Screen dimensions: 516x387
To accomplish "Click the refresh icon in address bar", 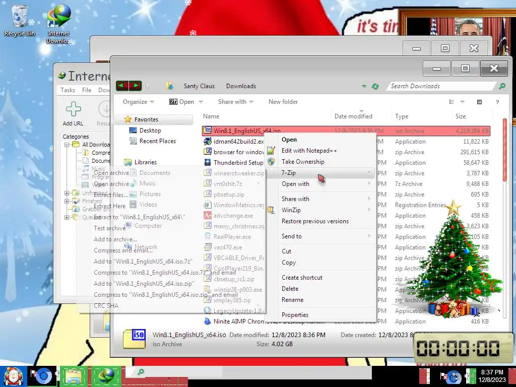I will (375, 86).
